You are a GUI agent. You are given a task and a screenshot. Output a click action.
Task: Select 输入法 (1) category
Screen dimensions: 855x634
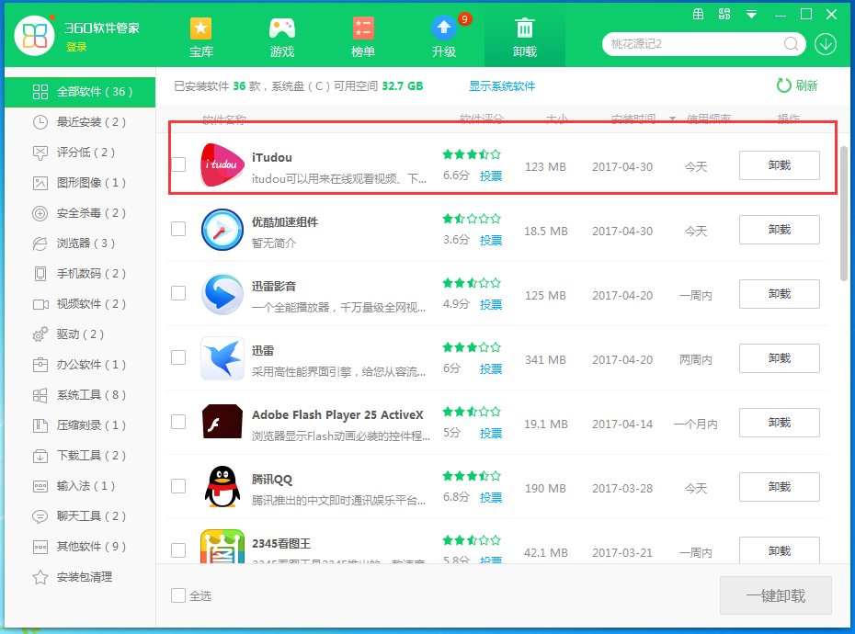coord(80,486)
